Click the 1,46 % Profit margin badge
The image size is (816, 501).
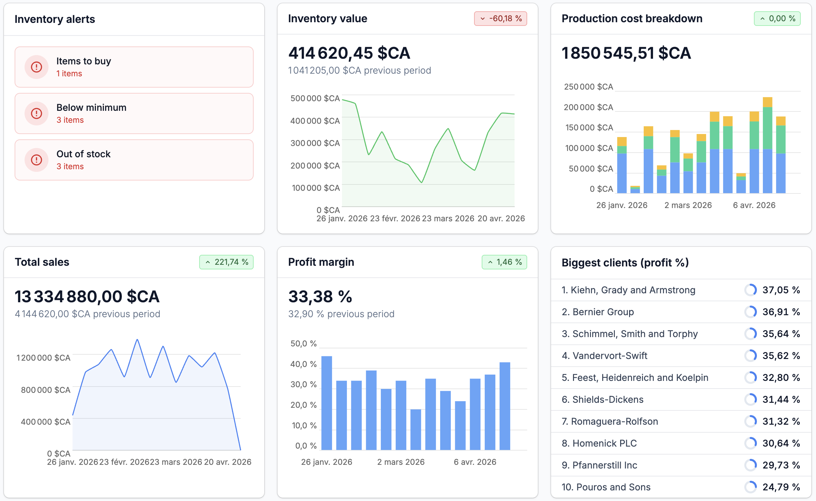click(504, 262)
